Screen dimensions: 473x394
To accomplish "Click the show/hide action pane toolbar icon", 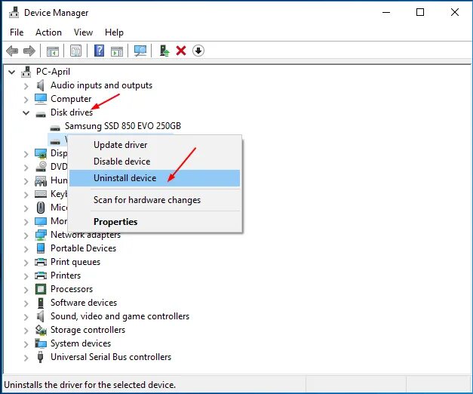I will [x=117, y=51].
